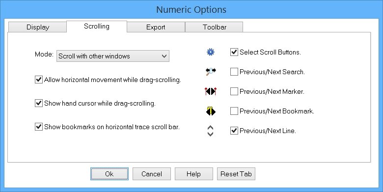The height and width of the screenshot is (192, 383).
Task: Click the yellow Previous/Next Bookmark icon
Action: [x=211, y=111]
